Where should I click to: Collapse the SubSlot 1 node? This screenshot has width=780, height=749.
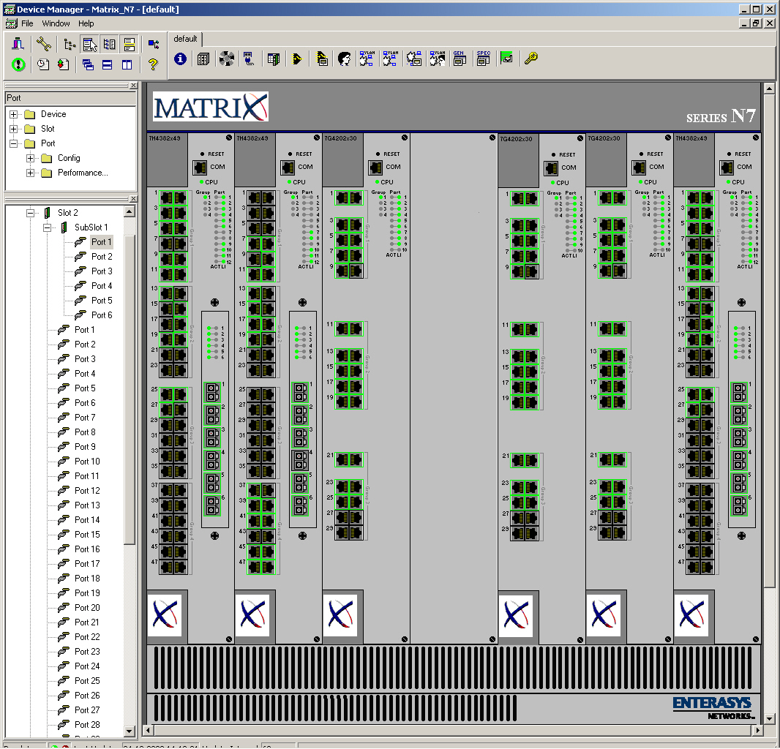coord(47,227)
